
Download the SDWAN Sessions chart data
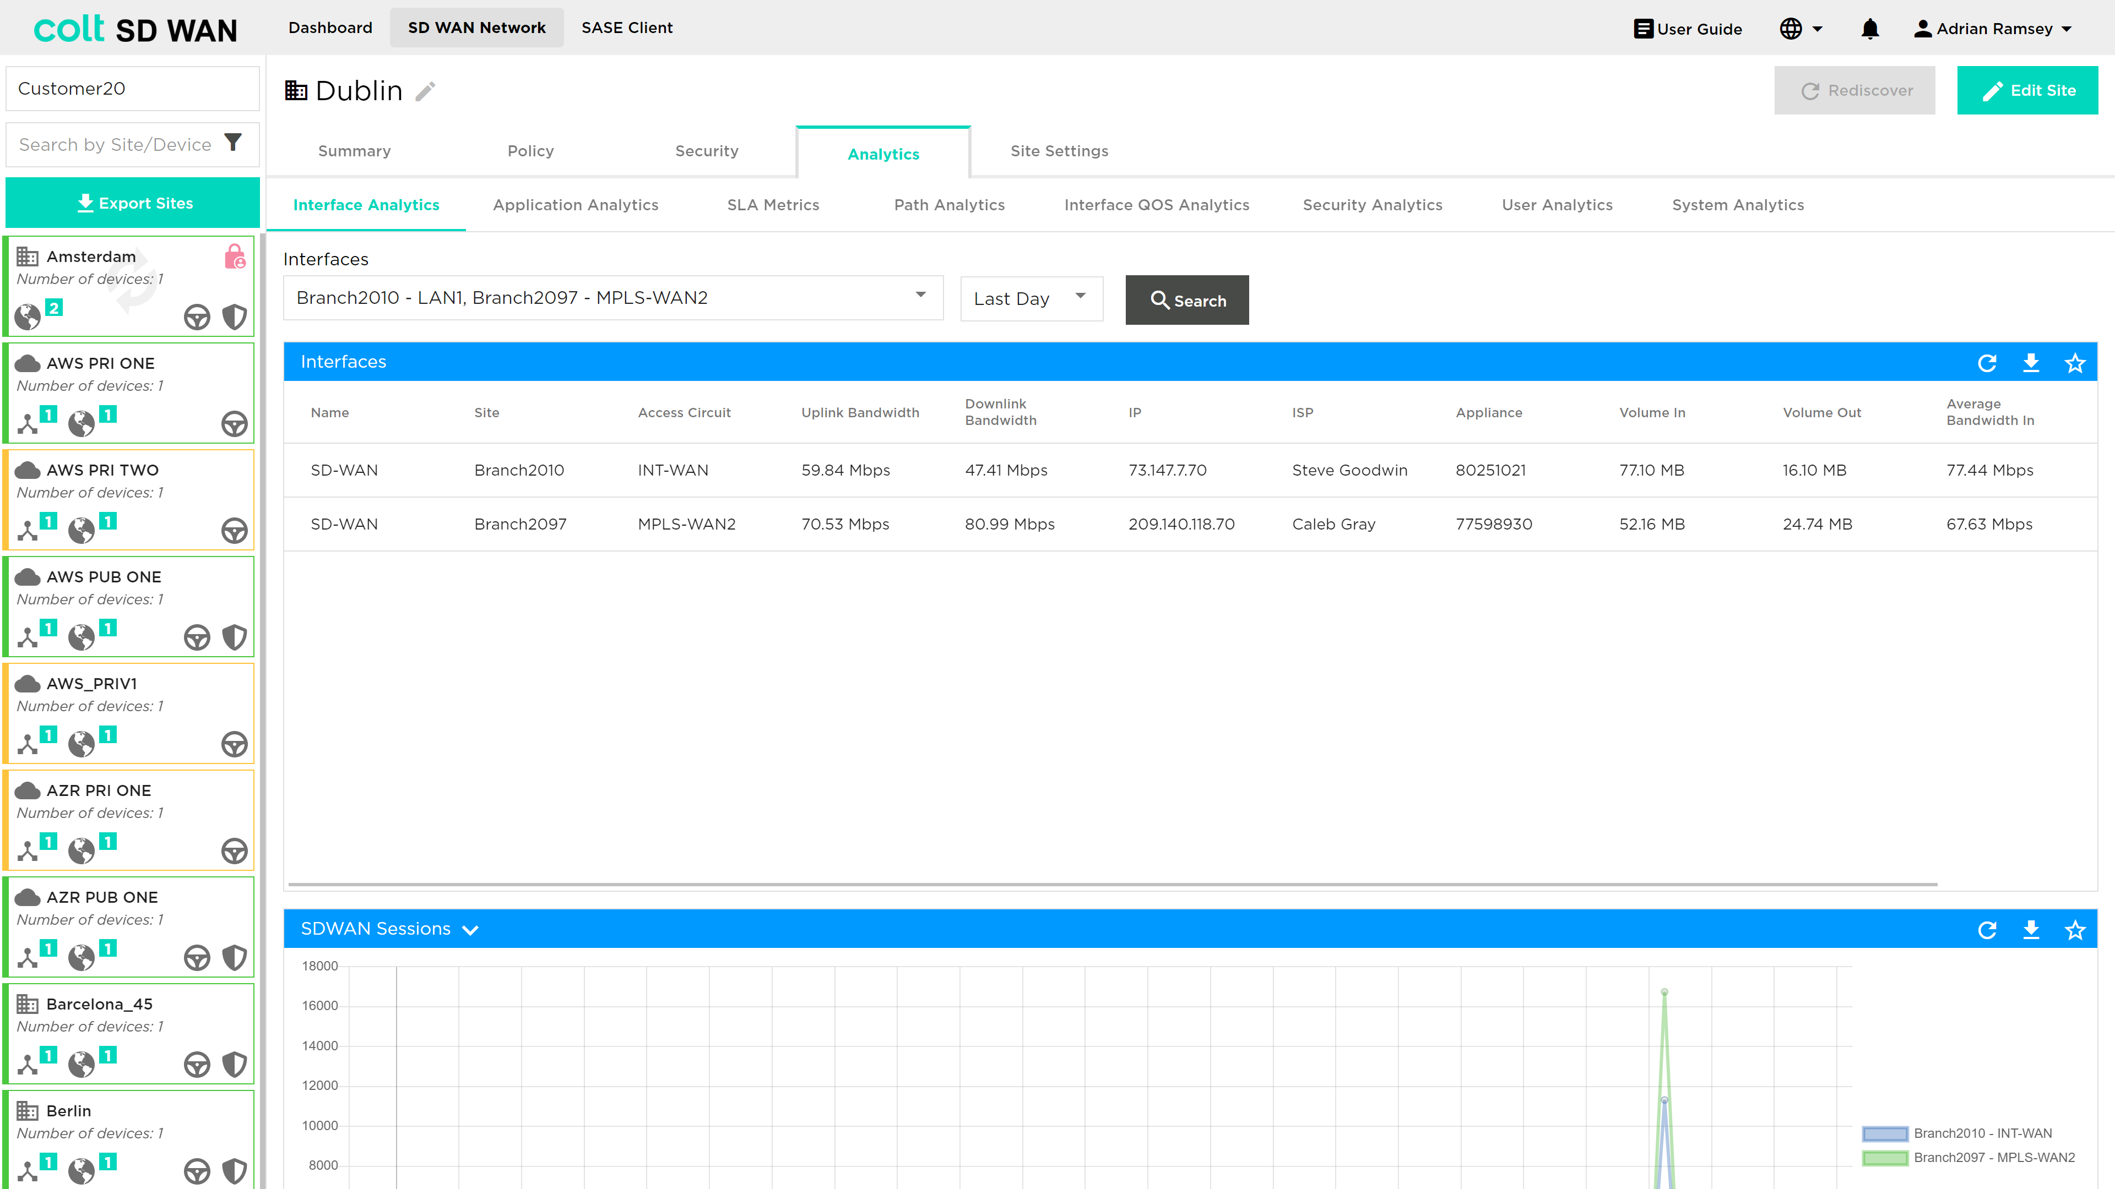pyautogui.click(x=2030, y=930)
